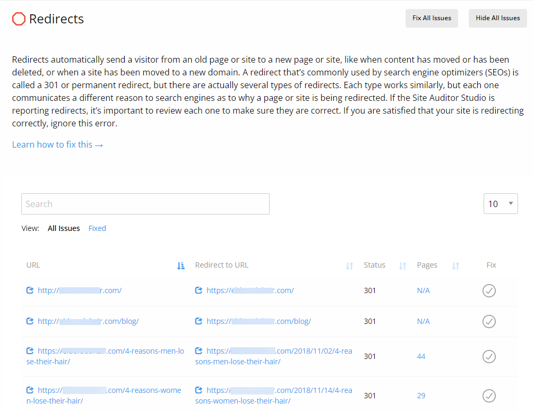Sort by the Pages column arrows

tap(455, 266)
